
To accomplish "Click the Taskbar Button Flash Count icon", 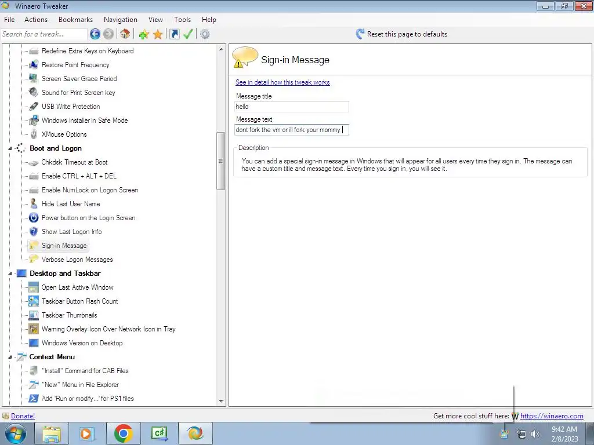I will 34,301.
